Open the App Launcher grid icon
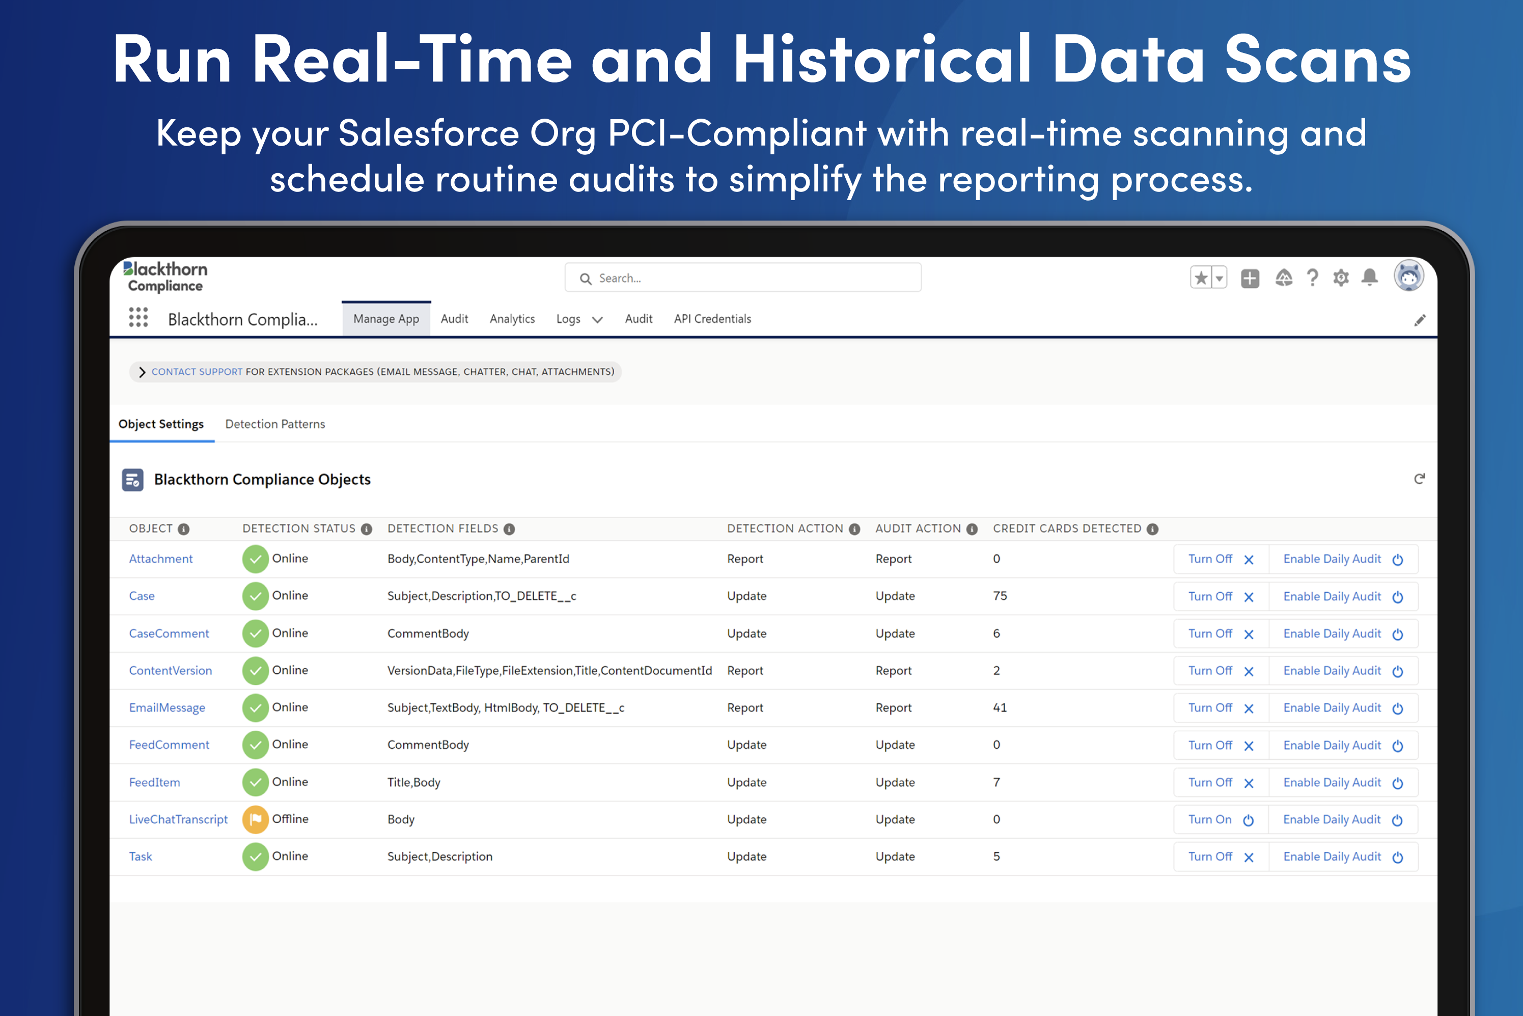The height and width of the screenshot is (1016, 1523). tap(138, 317)
